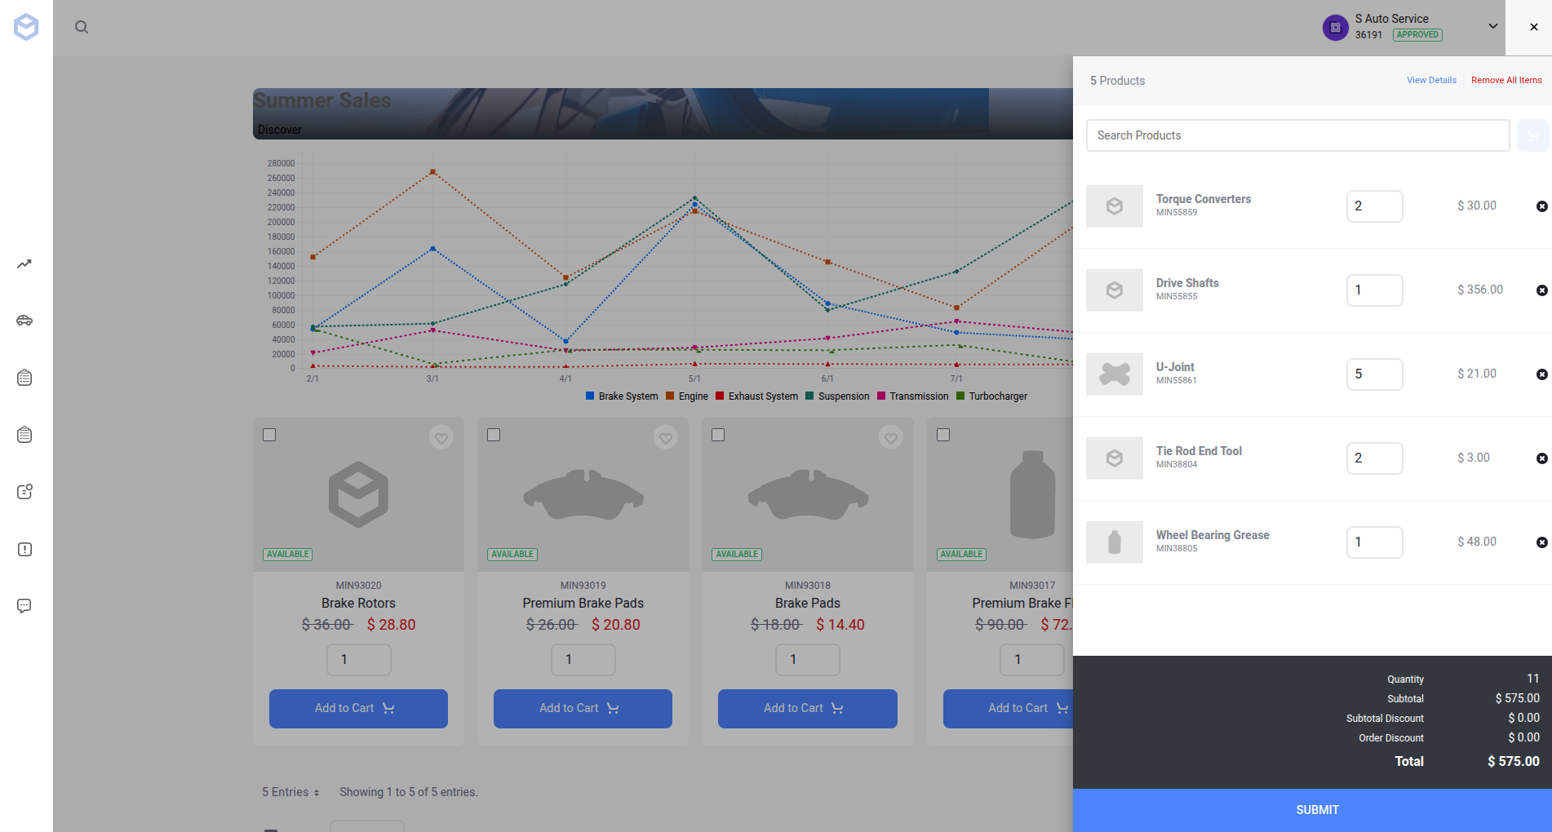Open the vehicles section via car icon
This screenshot has width=1552, height=832.
coord(24,320)
